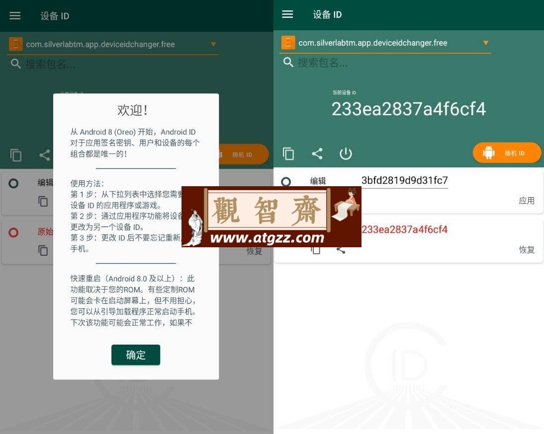Click large current device ID 233ea2837a4f6cf4

pos(408,109)
